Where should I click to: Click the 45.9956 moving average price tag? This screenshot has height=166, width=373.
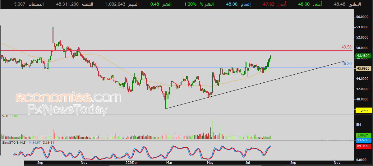coord(364,68)
